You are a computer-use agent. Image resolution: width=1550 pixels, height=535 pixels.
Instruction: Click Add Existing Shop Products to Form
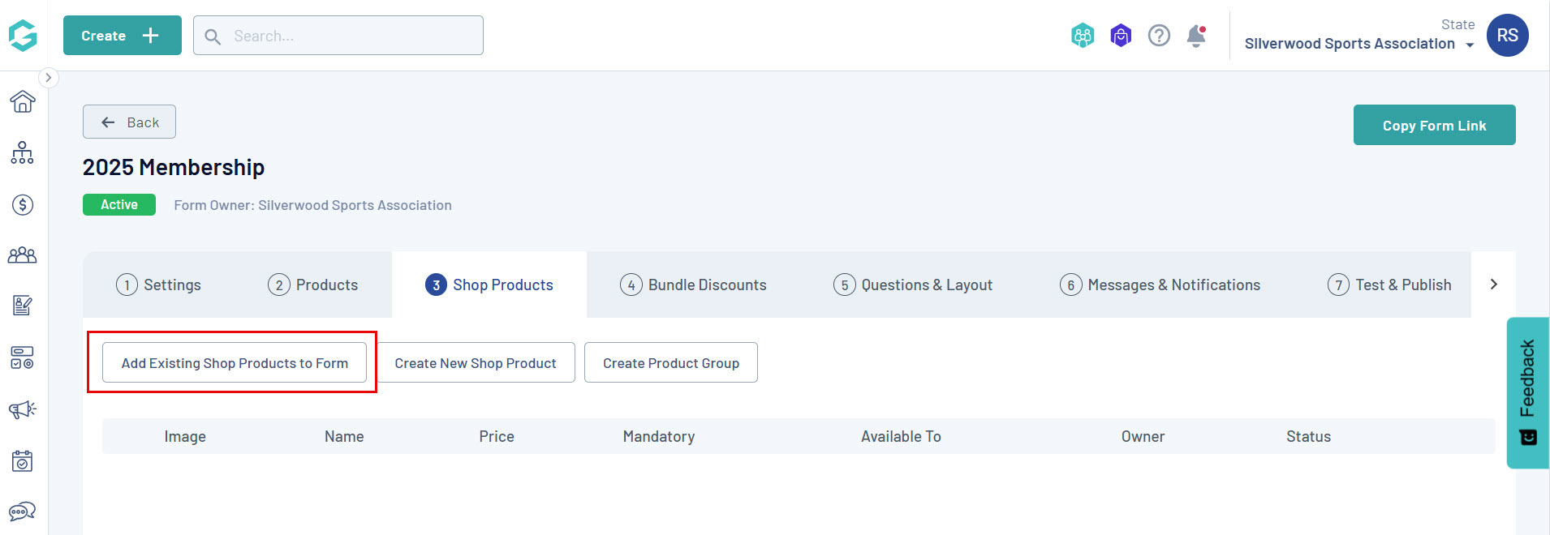pyautogui.click(x=235, y=362)
